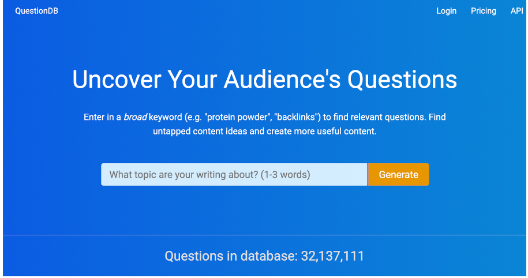Screen dimensions: 528x278
Task: Click the QuestionDB logo link
Action: [36, 11]
